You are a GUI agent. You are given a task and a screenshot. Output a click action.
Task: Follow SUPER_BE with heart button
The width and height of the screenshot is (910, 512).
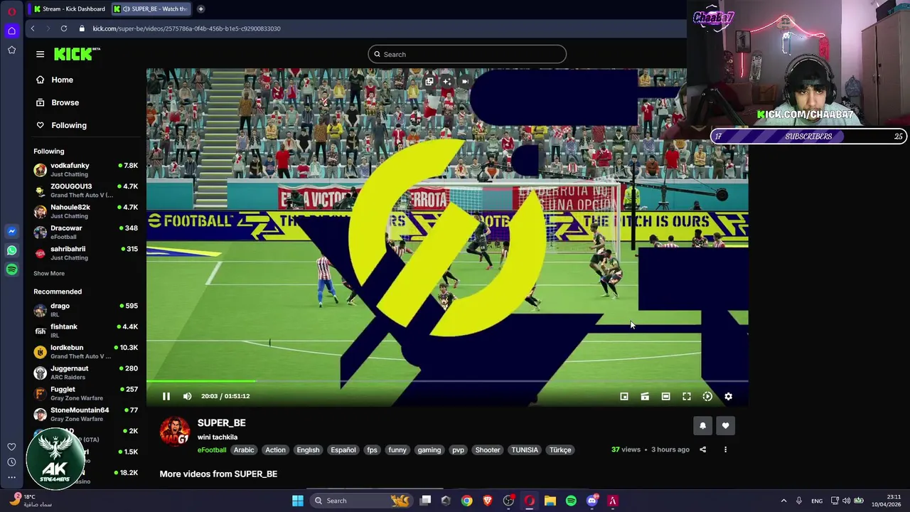click(x=725, y=425)
